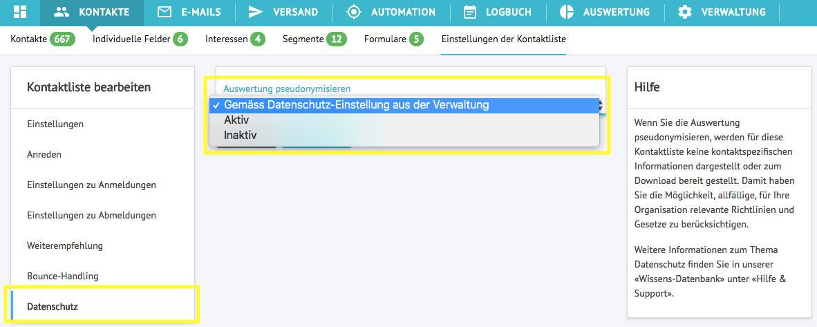Choose 'Inaktiv' from pseudonymisieren options
Viewport: 817px width, 327px height.
tap(240, 136)
